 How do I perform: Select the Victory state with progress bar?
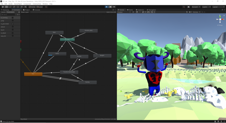pyautogui.click(x=57, y=53)
